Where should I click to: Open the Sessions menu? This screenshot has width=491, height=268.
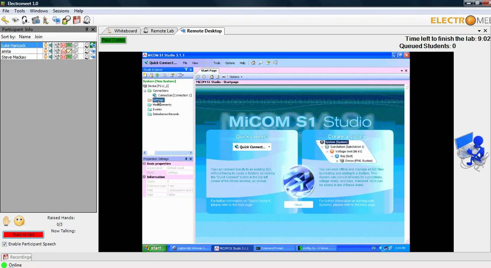(61, 11)
